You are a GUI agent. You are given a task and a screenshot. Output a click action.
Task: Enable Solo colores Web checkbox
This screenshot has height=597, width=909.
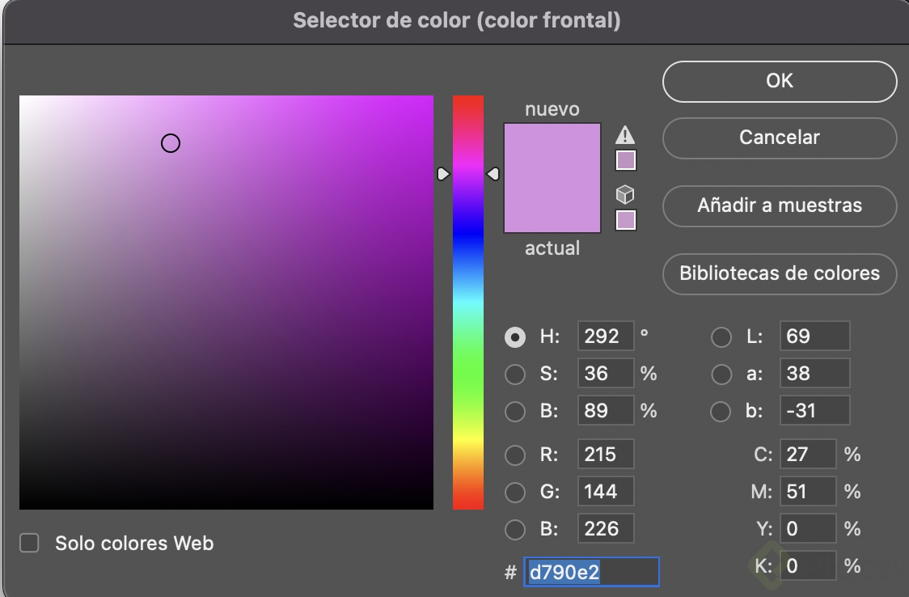[30, 543]
